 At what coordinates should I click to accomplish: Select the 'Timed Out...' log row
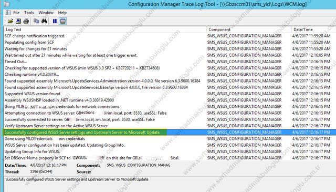point(170,62)
